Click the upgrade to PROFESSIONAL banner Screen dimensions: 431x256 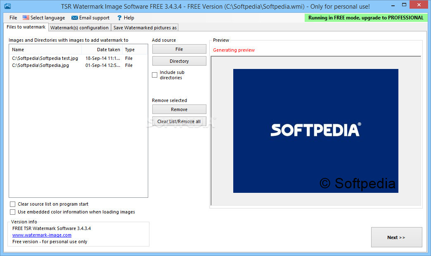(366, 18)
